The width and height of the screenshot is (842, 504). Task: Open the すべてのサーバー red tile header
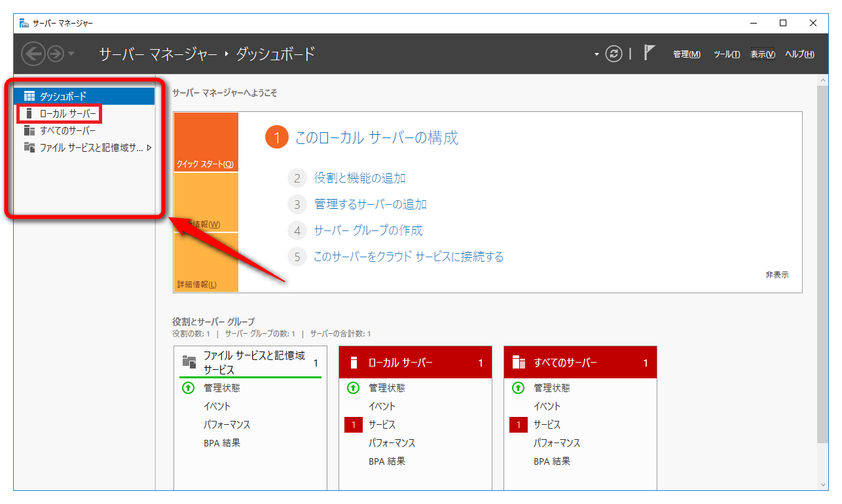(x=580, y=363)
